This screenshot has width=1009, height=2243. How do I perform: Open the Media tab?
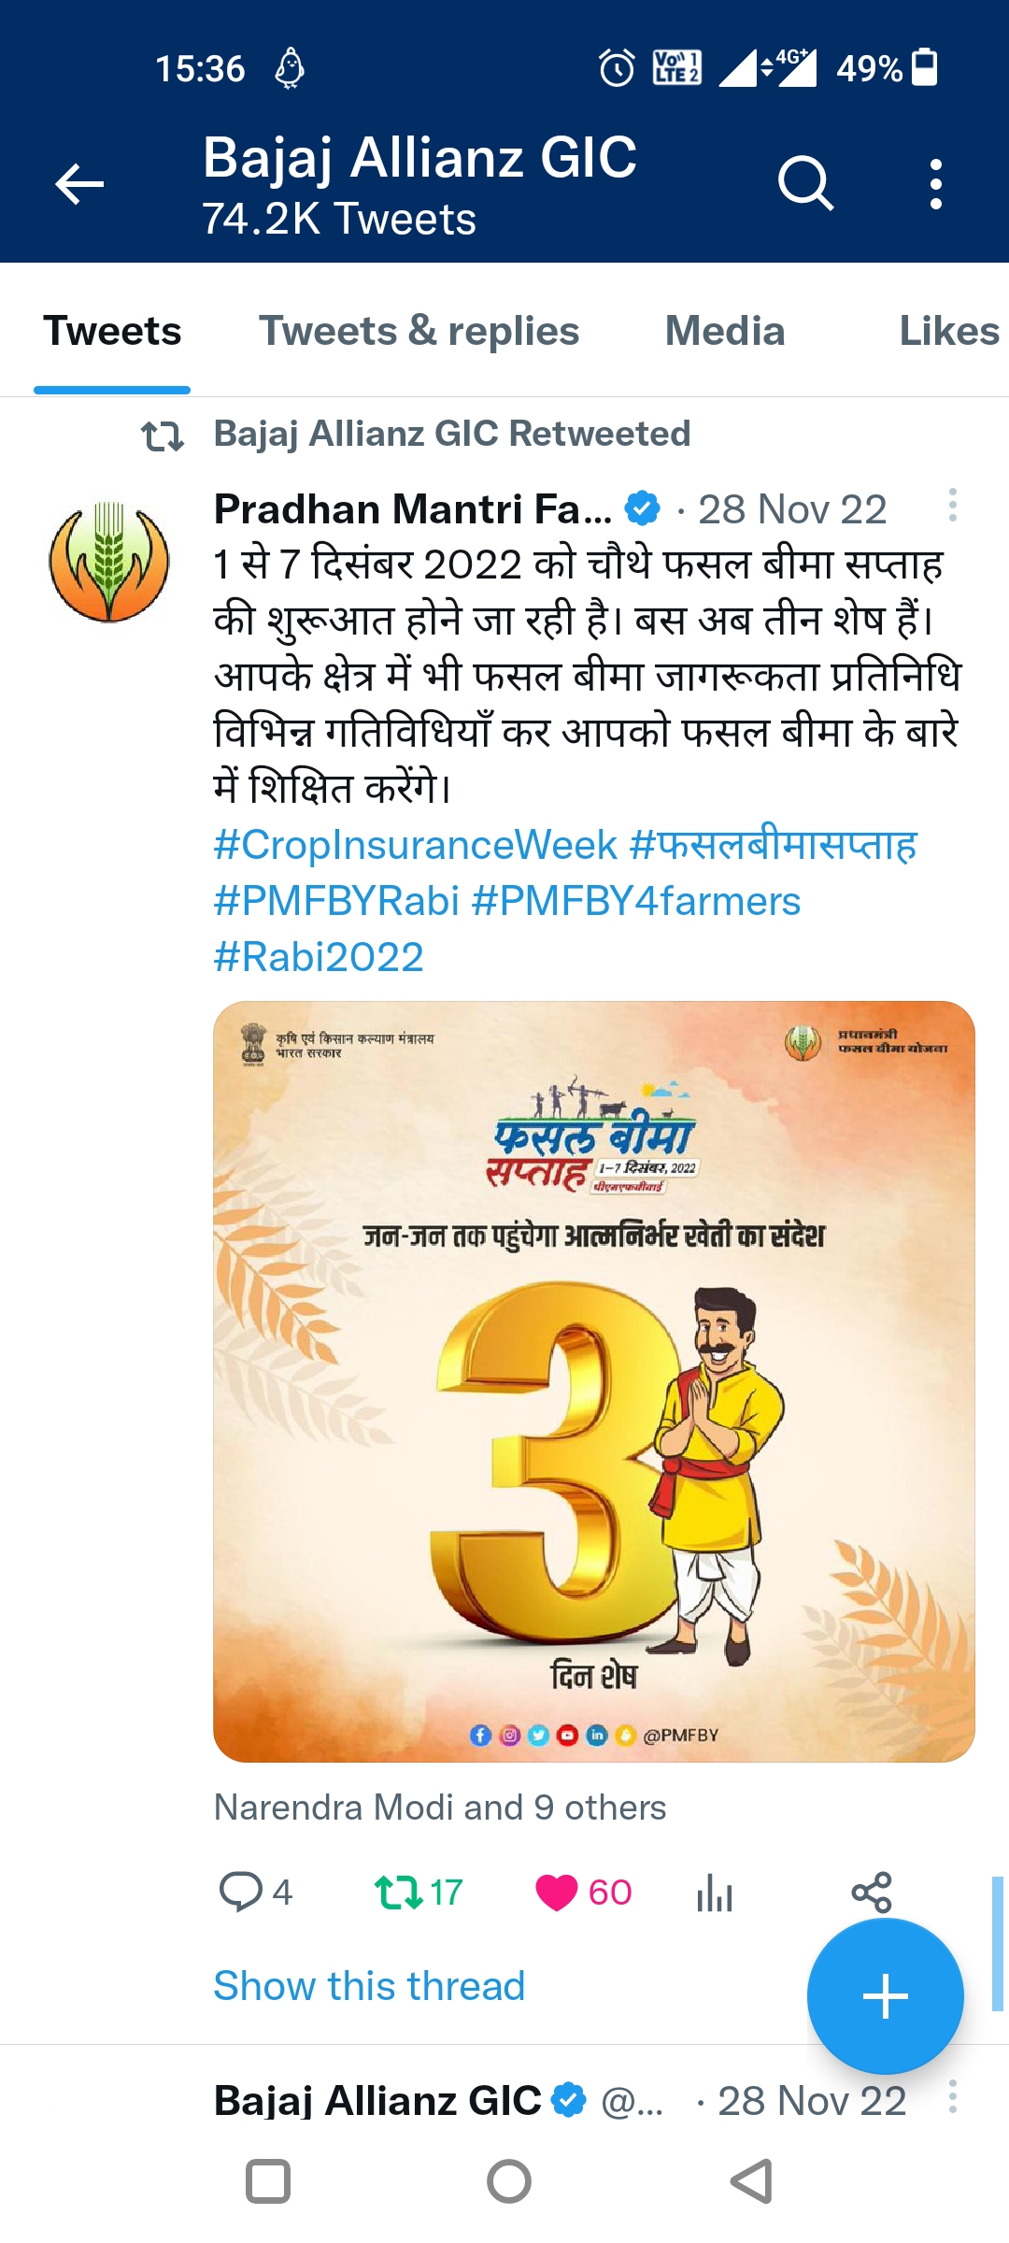click(725, 331)
